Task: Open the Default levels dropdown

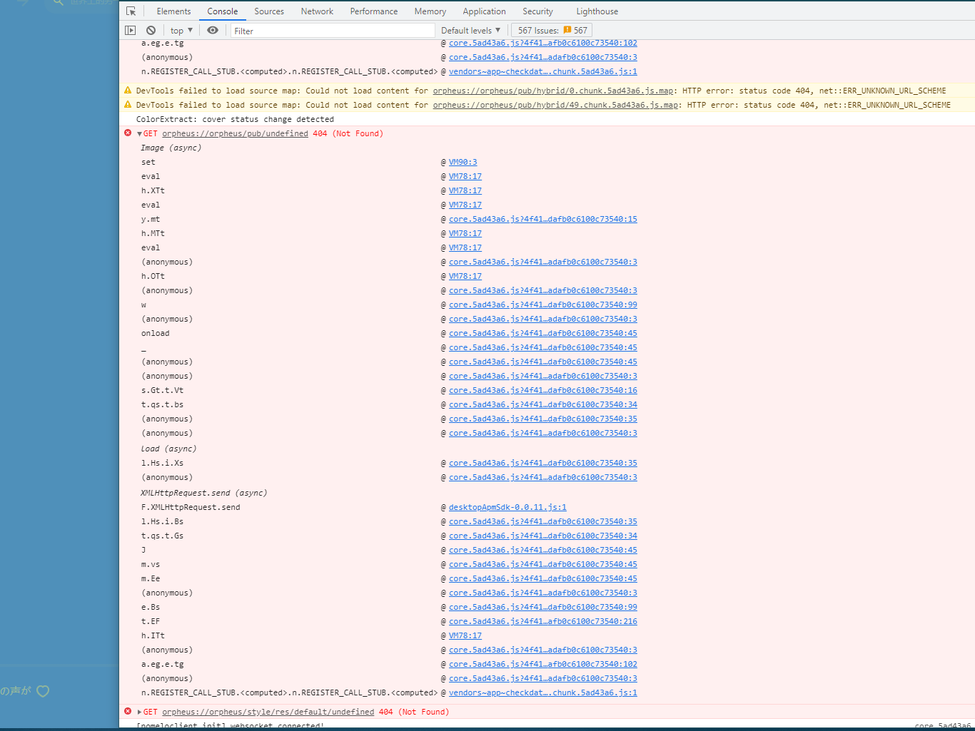Action: point(470,30)
